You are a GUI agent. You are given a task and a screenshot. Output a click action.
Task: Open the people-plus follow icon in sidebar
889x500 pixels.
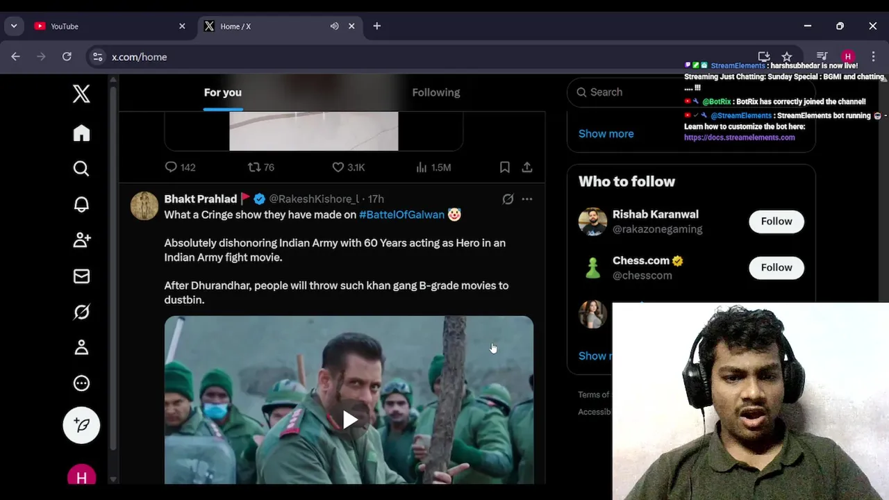pyautogui.click(x=81, y=240)
